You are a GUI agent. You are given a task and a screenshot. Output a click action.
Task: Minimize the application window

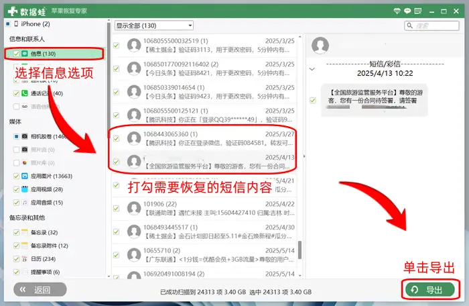(431, 11)
